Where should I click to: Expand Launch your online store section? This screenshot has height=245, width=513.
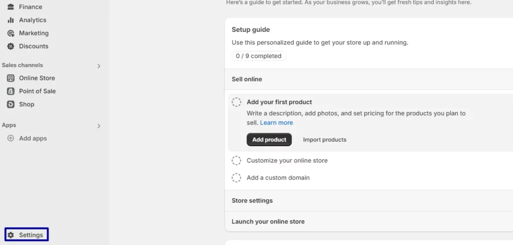click(x=369, y=221)
